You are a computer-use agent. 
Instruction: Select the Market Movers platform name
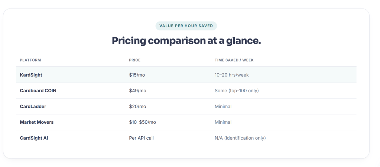click(37, 122)
